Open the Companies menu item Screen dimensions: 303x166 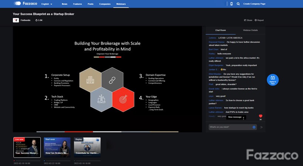pyautogui.click(x=105, y=4)
